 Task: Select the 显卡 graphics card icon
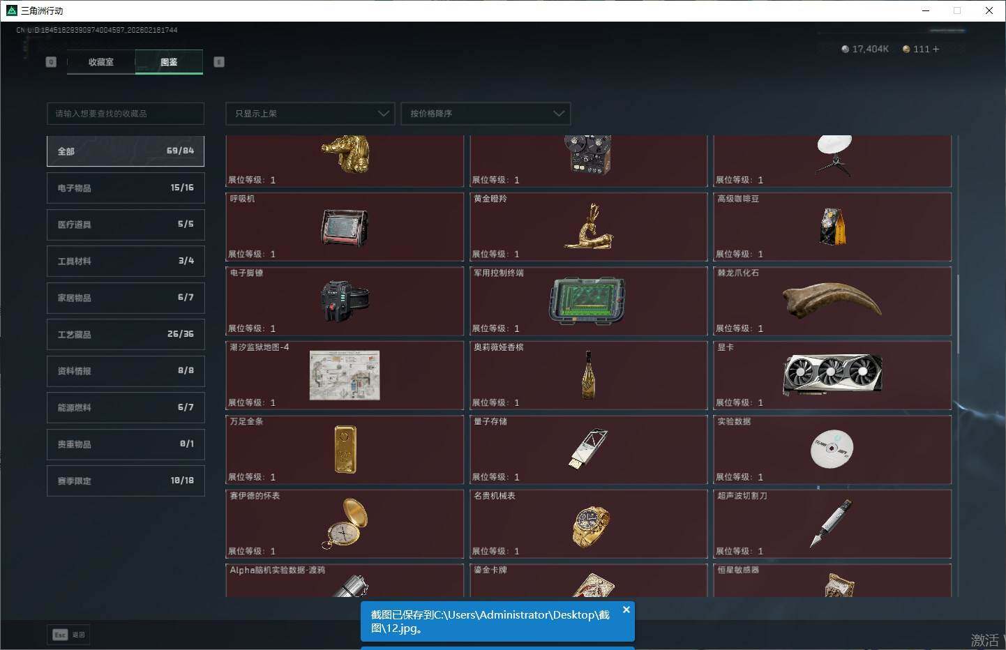point(832,375)
